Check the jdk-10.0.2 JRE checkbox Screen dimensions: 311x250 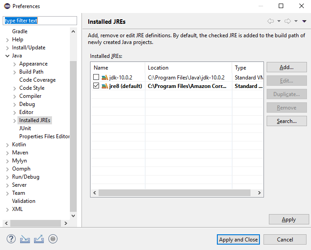pyautogui.click(x=96, y=78)
